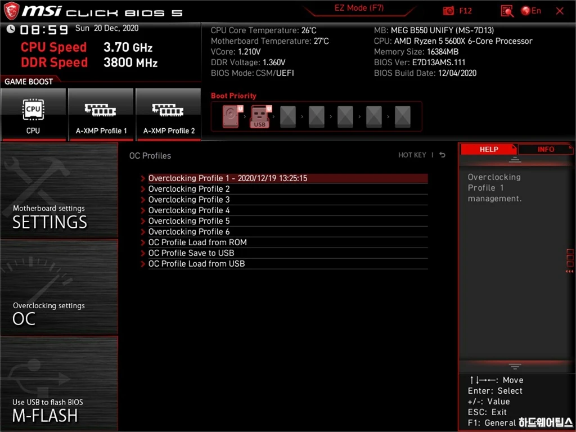
Task: Switch to EZ Mode (F7)
Action: coord(359,8)
